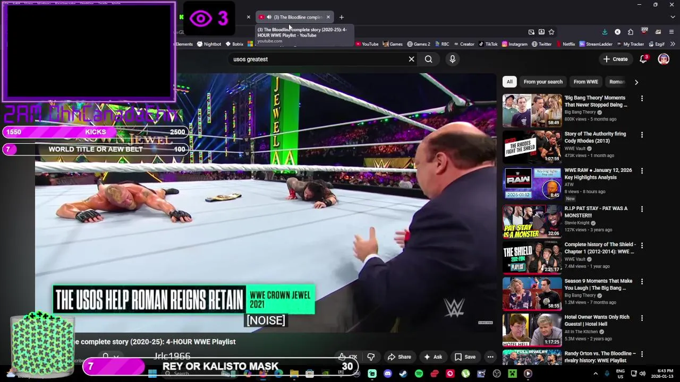The height and width of the screenshot is (382, 680).
Task: Click the magnifier search button
Action: click(x=428, y=59)
